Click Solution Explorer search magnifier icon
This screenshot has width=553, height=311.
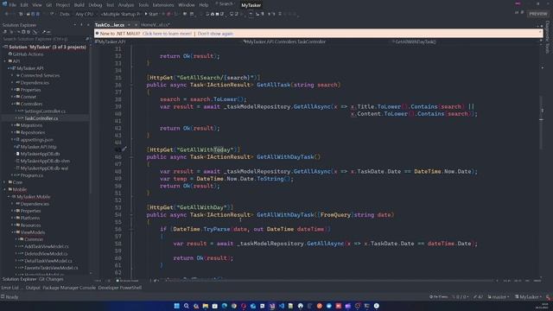pos(87,39)
